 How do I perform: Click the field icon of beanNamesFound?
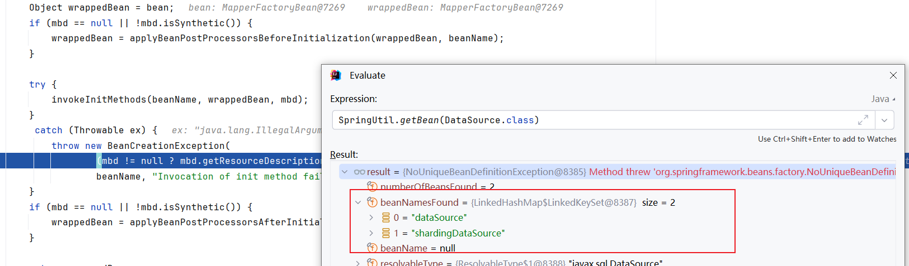372,202
